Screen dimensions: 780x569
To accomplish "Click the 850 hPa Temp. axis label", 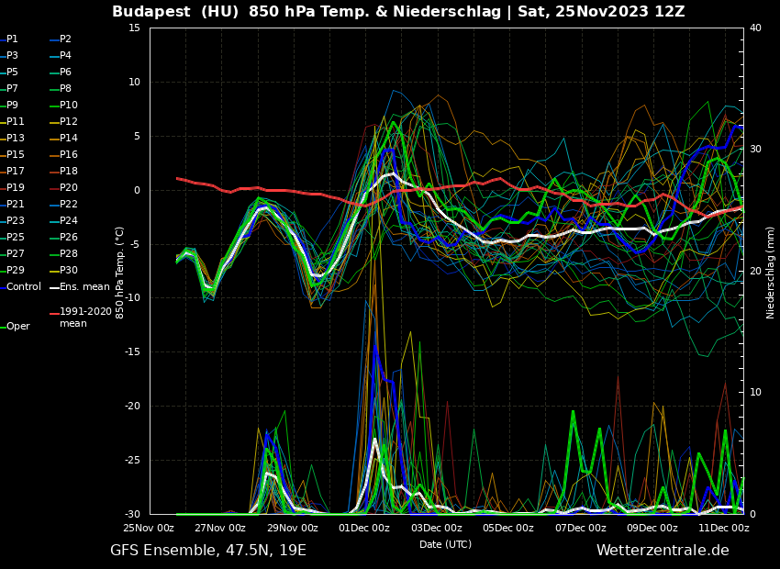I will [120, 272].
